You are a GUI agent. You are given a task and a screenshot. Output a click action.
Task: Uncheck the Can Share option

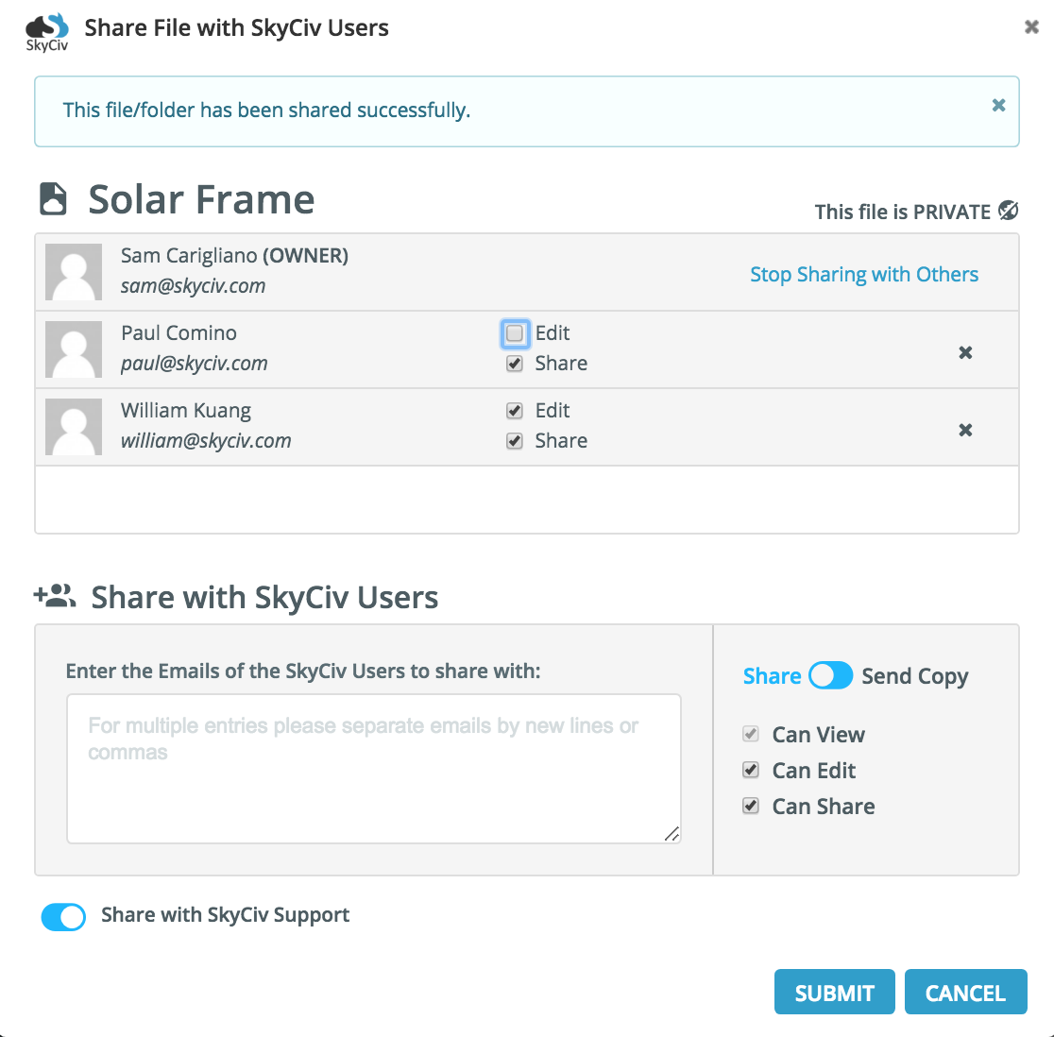click(751, 806)
